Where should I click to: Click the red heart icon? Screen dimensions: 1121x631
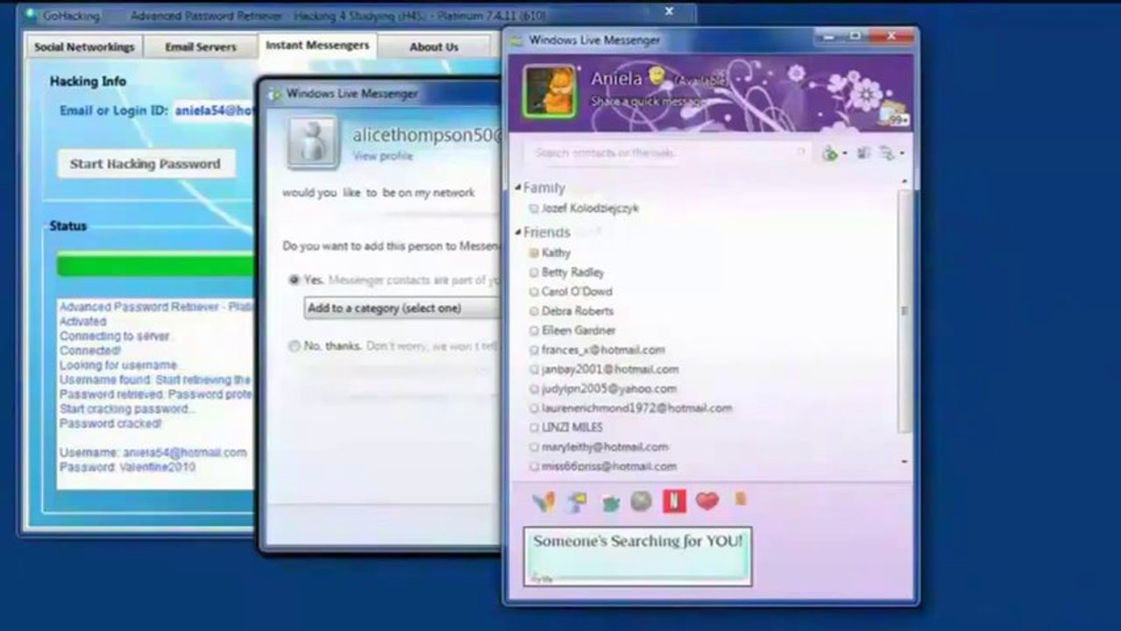pos(706,501)
